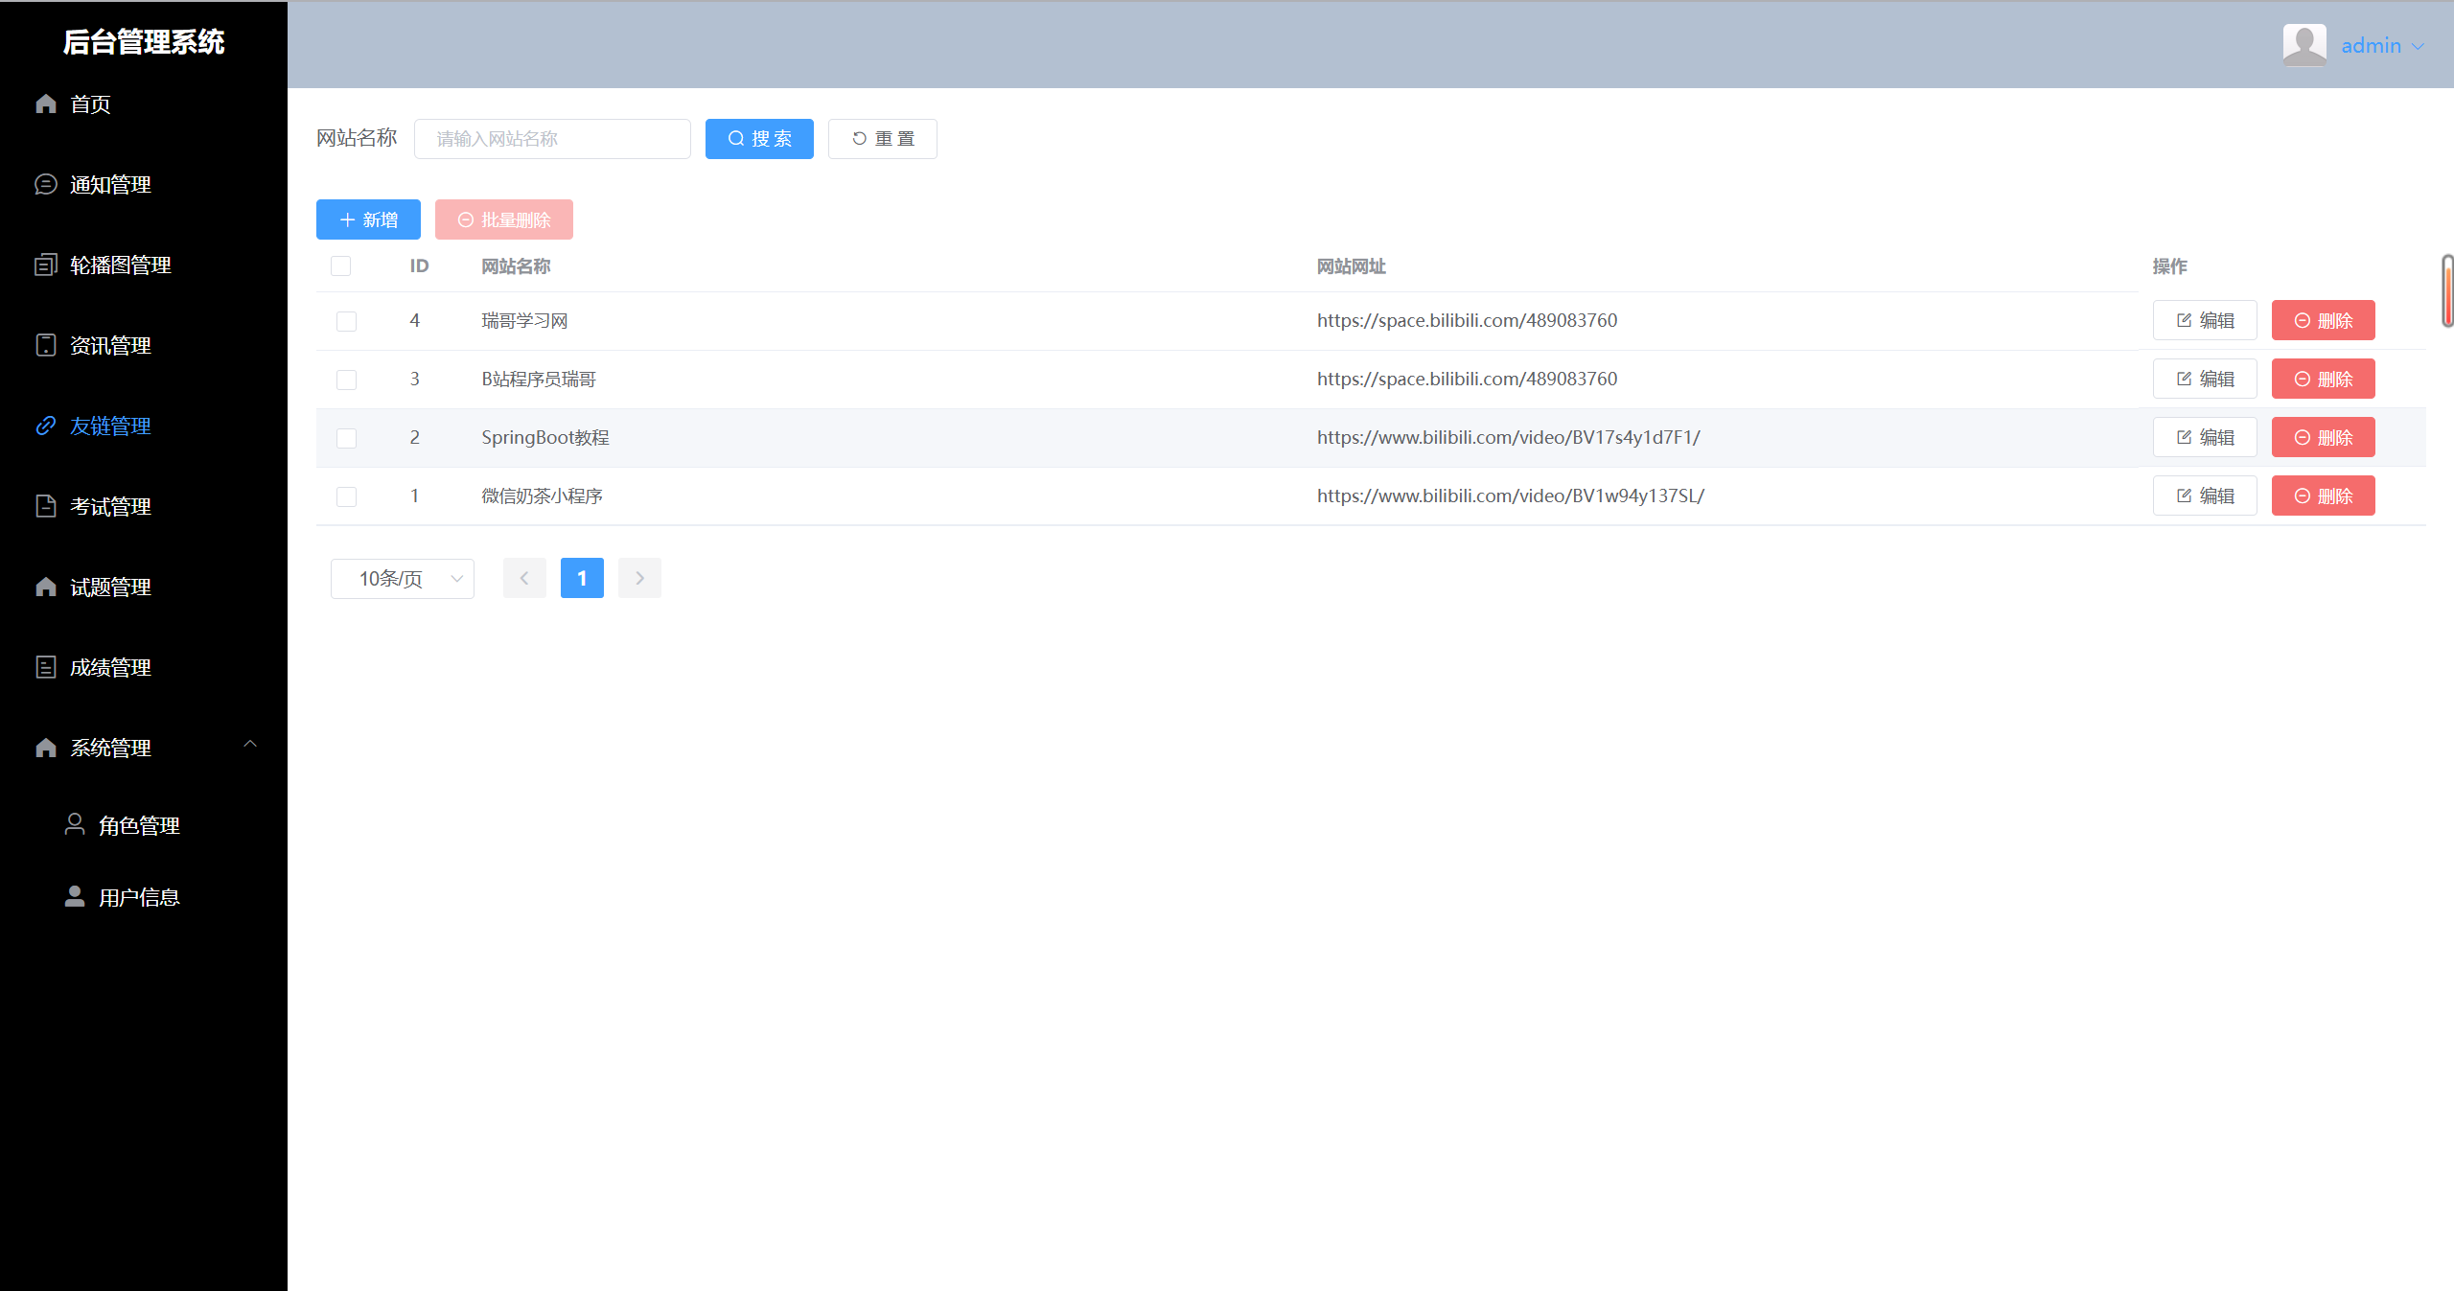Click the delete circle icon for SpringBoot教程
The width and height of the screenshot is (2454, 1291).
tap(2303, 437)
